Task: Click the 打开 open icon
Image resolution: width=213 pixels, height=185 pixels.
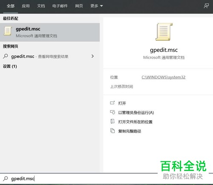Action: click(x=112, y=103)
